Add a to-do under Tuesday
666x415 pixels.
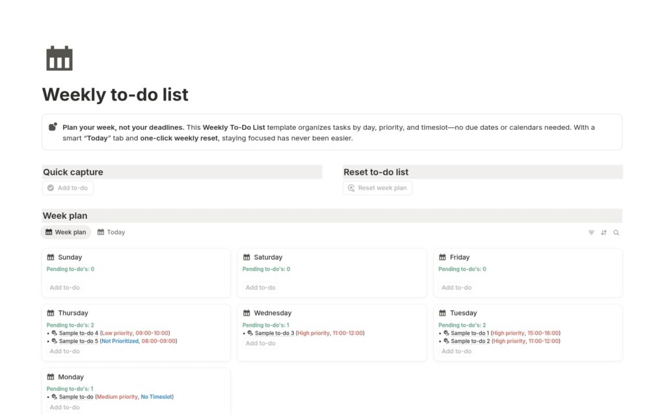point(456,351)
